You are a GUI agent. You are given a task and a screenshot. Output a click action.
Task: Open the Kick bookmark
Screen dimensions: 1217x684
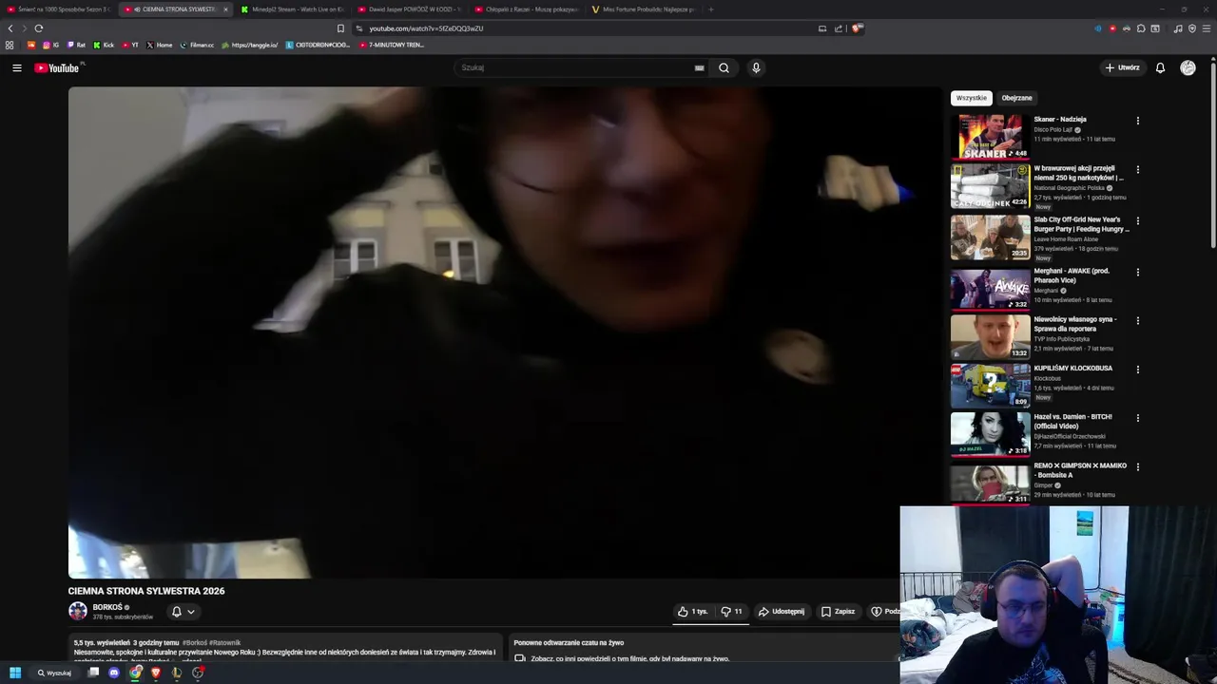coord(104,45)
